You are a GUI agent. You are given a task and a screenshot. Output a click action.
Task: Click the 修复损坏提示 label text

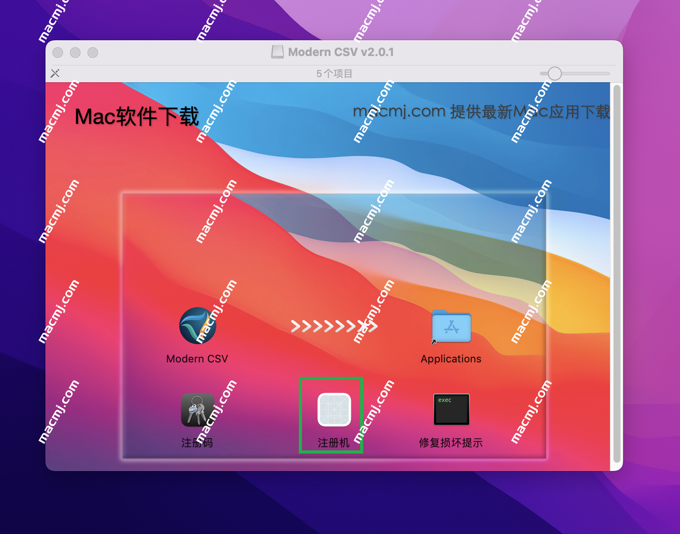click(451, 443)
